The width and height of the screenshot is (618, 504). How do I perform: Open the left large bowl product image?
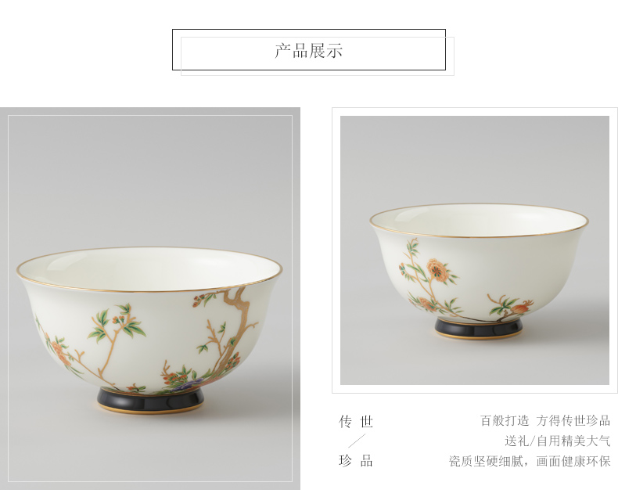click(x=149, y=298)
